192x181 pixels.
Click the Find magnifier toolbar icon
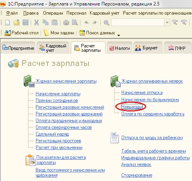pyautogui.click(x=106, y=23)
